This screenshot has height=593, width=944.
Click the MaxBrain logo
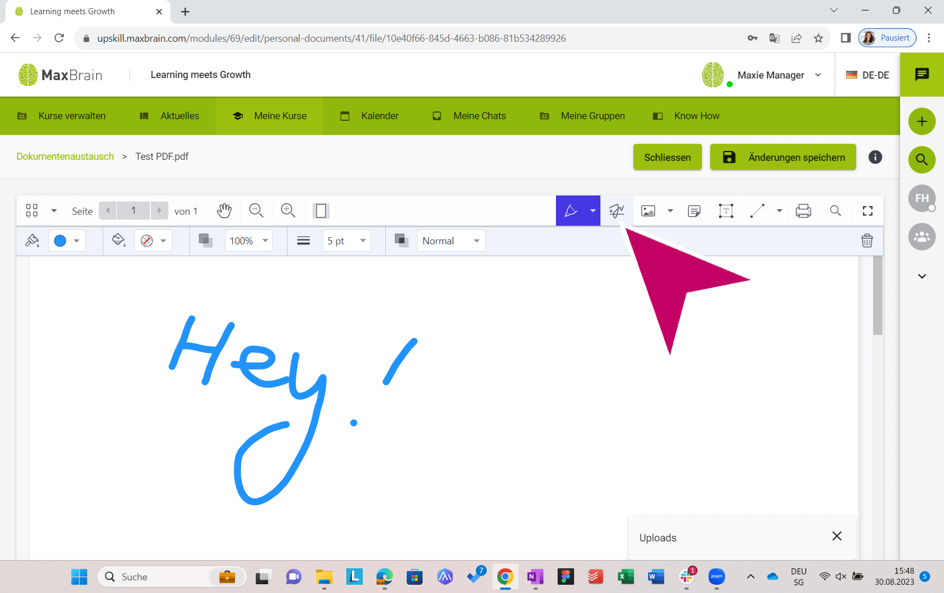click(x=60, y=75)
